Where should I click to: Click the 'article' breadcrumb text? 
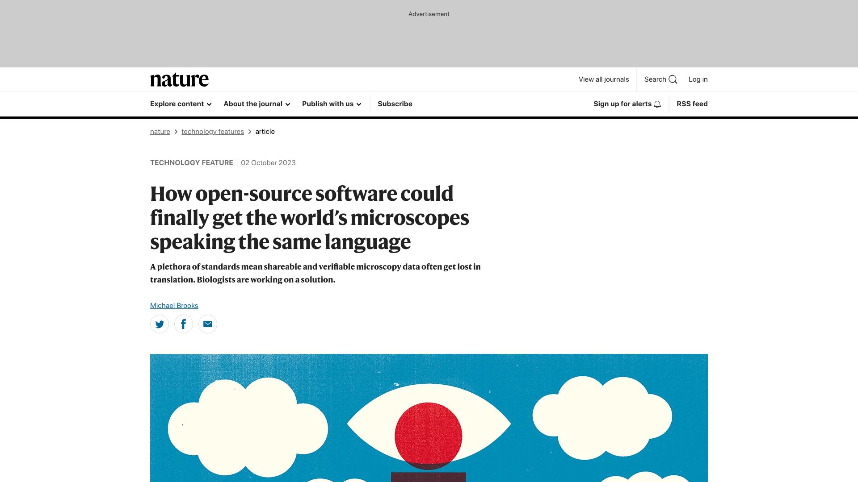point(265,132)
